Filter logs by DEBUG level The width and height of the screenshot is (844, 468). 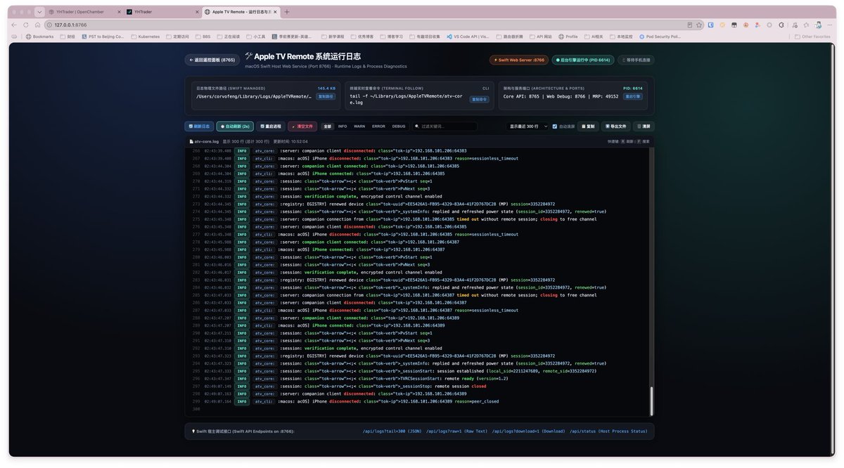[x=399, y=126]
